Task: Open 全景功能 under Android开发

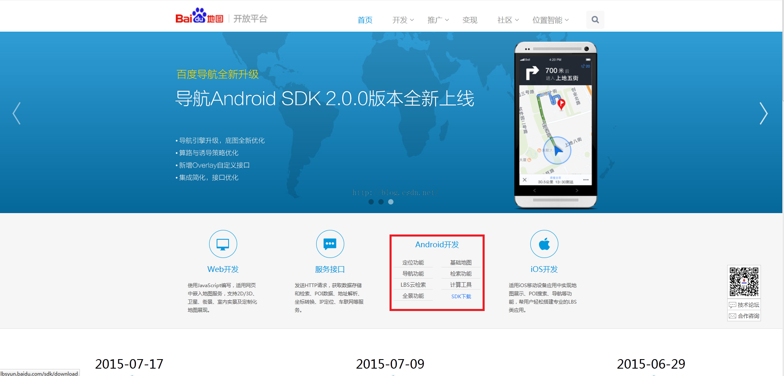Action: (413, 296)
